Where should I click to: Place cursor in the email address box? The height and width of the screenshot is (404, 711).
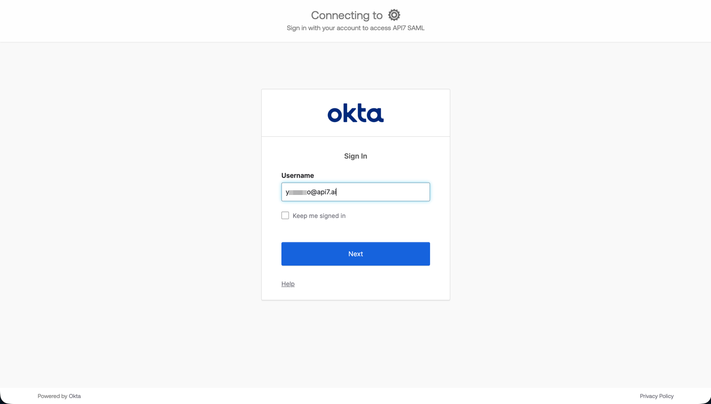pos(355,192)
